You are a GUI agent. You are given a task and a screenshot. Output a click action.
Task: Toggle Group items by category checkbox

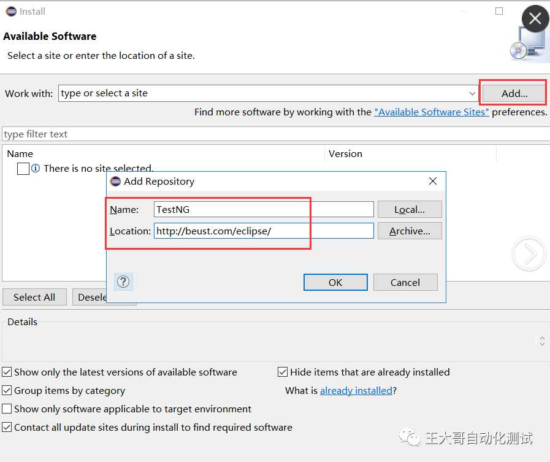point(7,390)
